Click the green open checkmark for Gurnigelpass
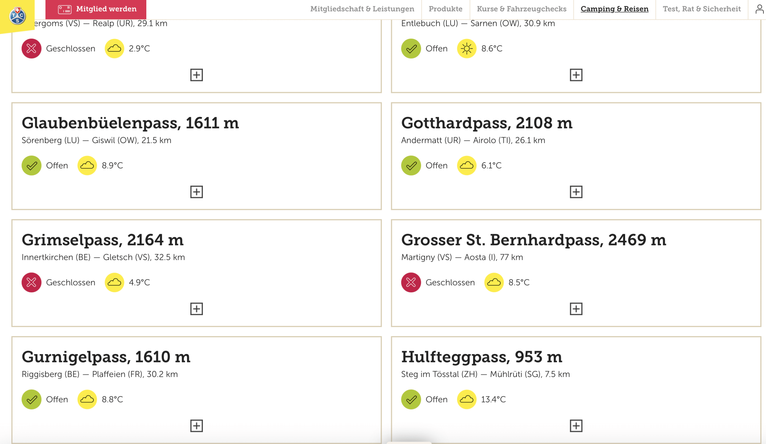The image size is (766, 444). 31,399
